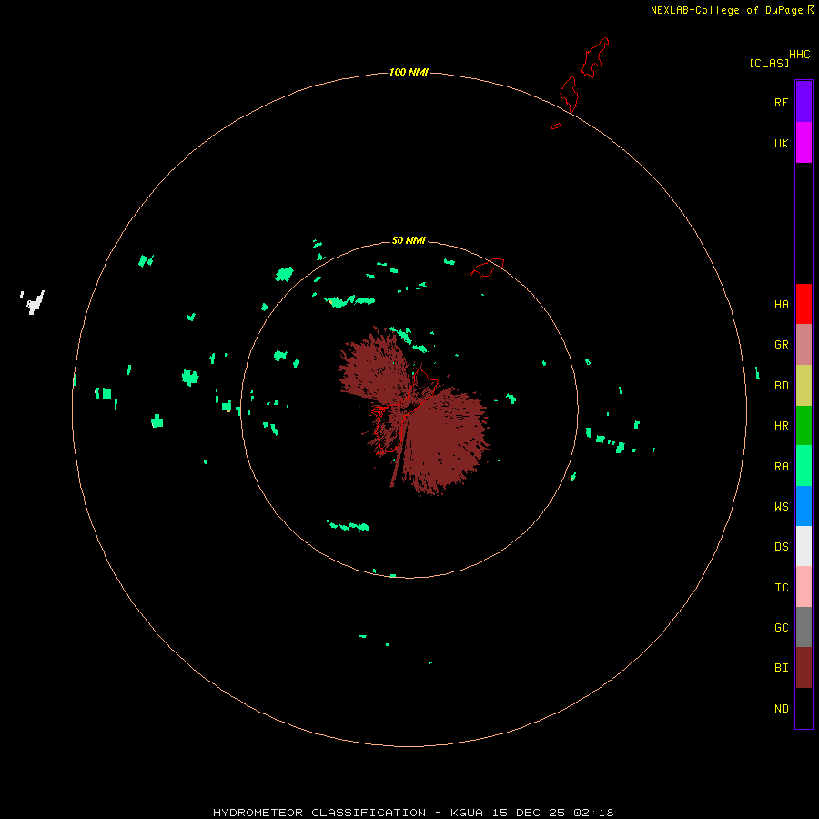Click the BI legend label
The width and height of the screenshot is (819, 819).
click(781, 668)
